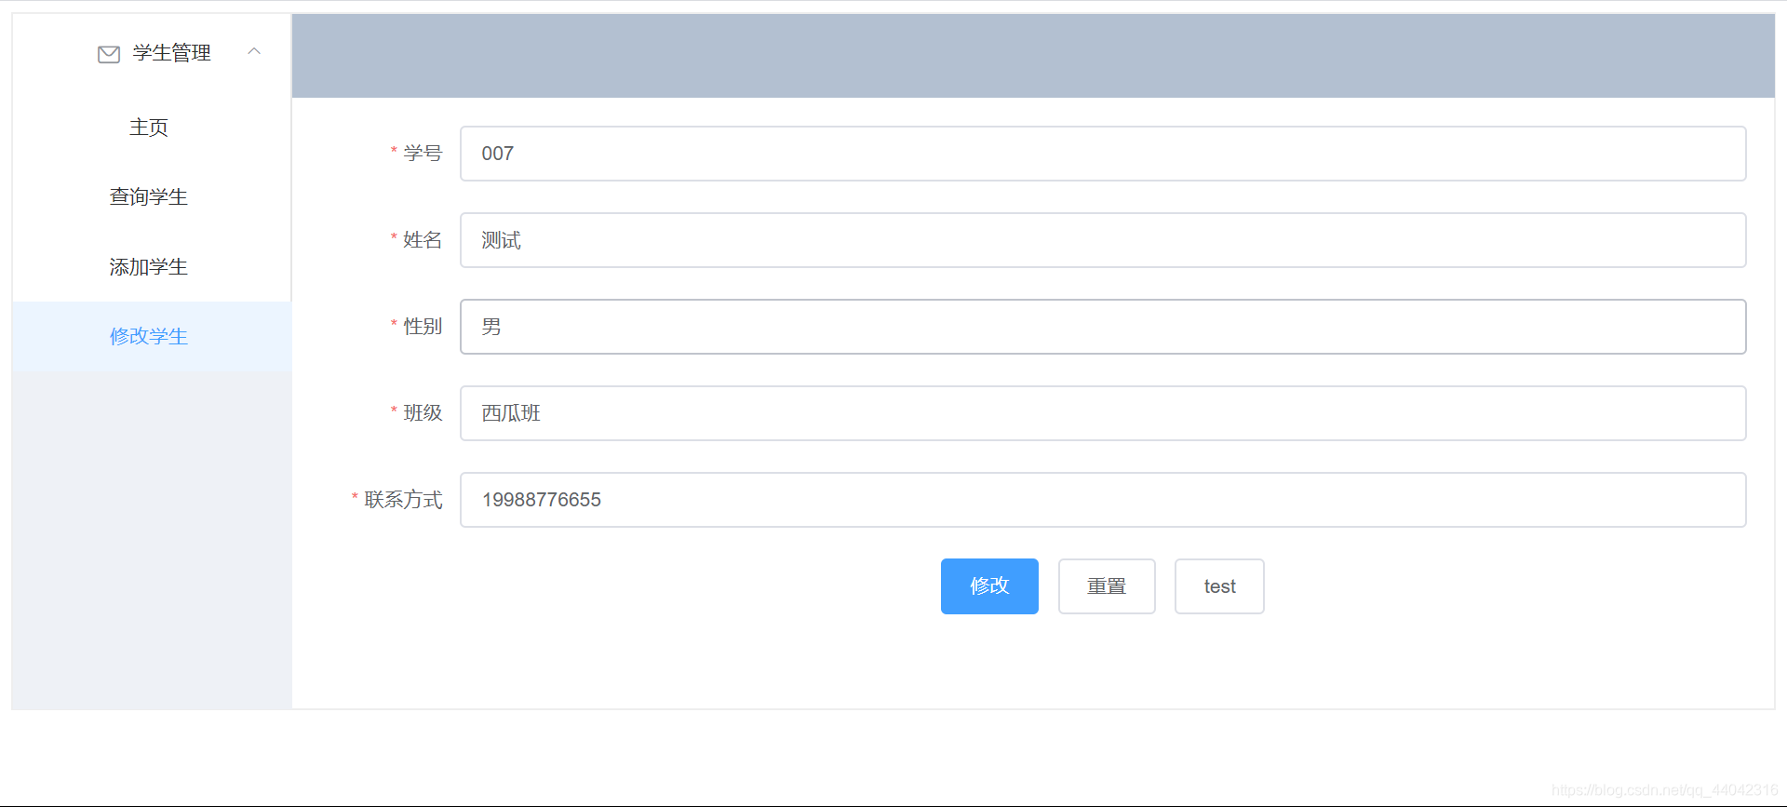Click the 姓名 field label
This screenshot has width=1787, height=807.
tap(423, 239)
